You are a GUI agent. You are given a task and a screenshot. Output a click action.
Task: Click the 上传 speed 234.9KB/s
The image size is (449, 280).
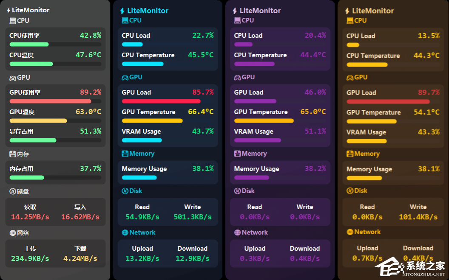30,258
